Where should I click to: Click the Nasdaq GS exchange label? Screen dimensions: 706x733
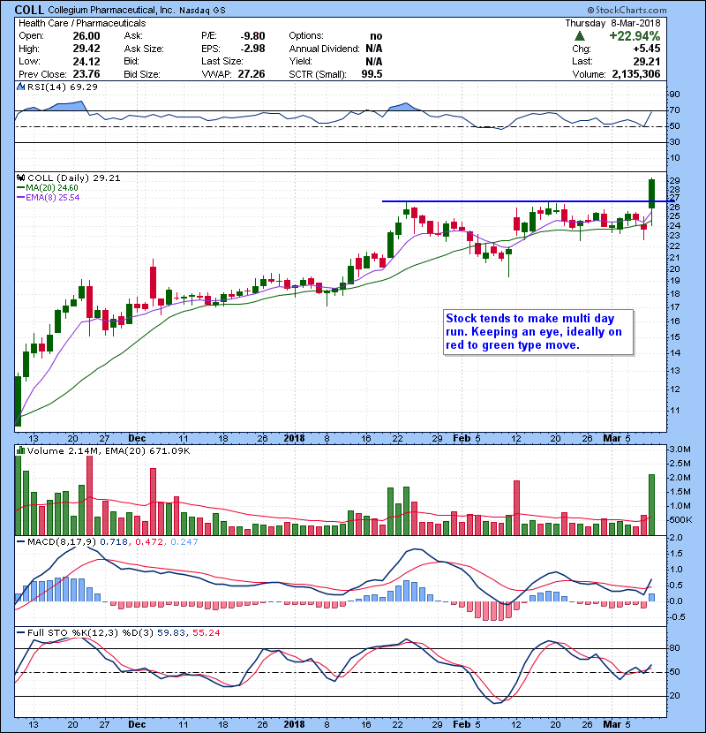(202, 11)
